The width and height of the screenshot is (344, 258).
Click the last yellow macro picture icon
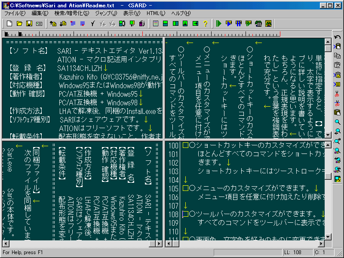(268, 24)
